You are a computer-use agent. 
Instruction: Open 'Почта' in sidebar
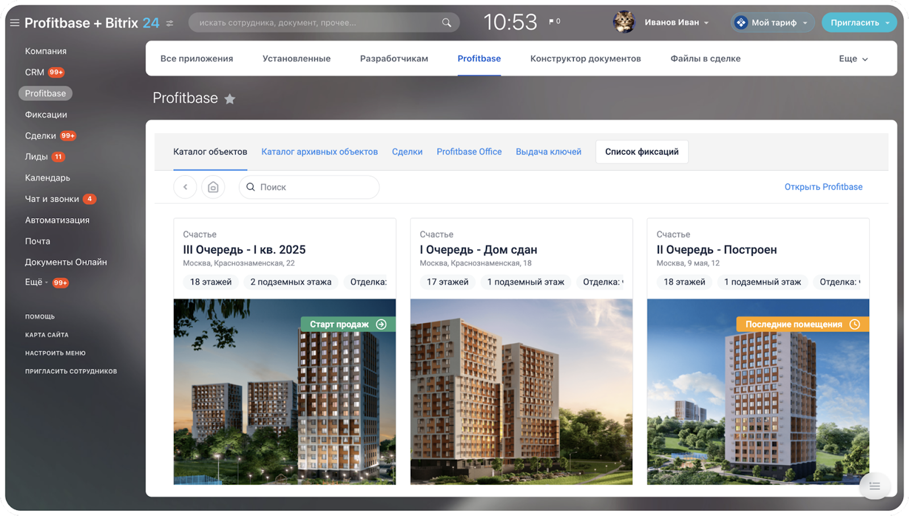point(37,241)
